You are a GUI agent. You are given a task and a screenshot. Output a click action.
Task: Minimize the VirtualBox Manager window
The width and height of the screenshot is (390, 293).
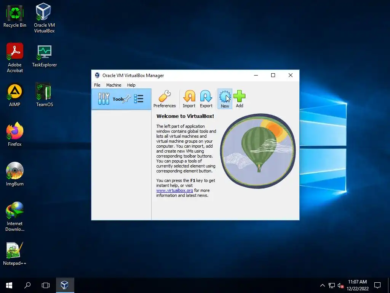click(256, 75)
